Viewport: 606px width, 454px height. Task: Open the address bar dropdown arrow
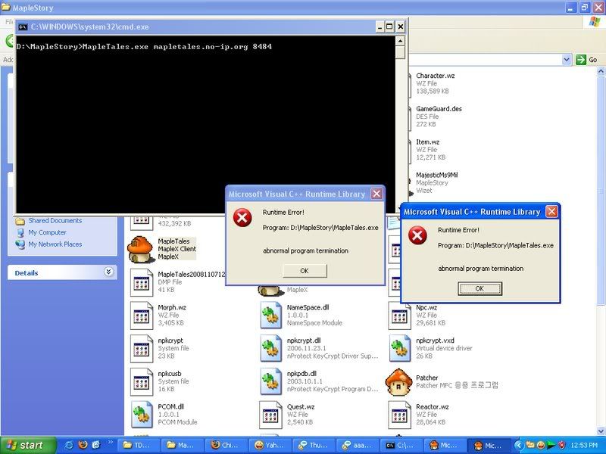click(x=567, y=60)
